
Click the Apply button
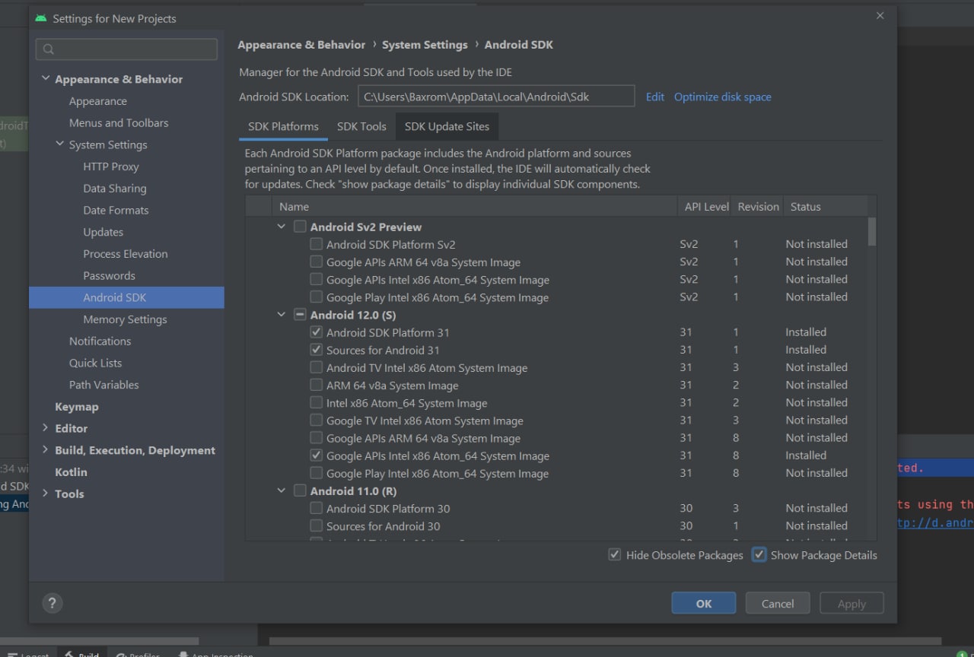[x=851, y=603]
